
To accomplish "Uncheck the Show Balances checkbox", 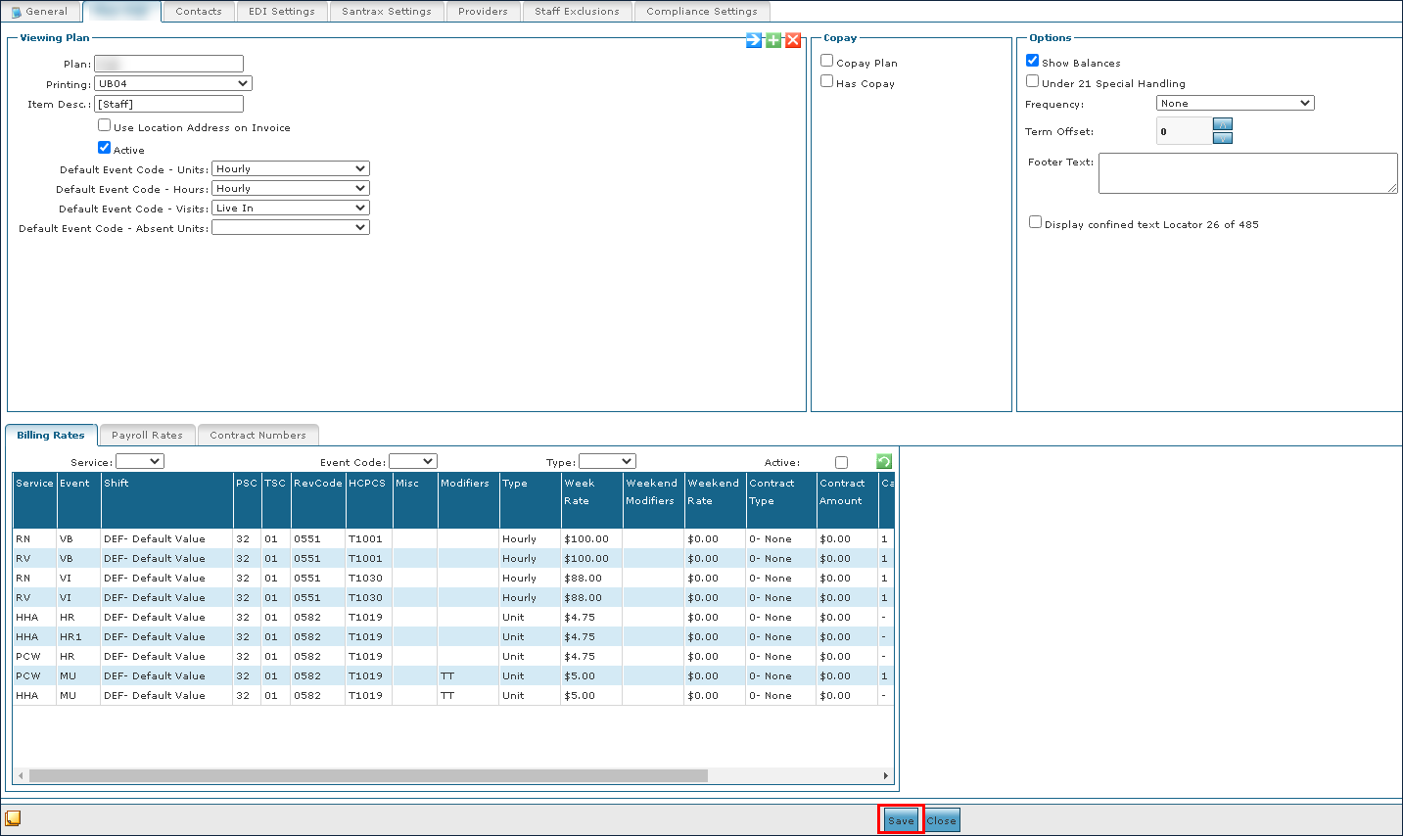I will 1032,61.
